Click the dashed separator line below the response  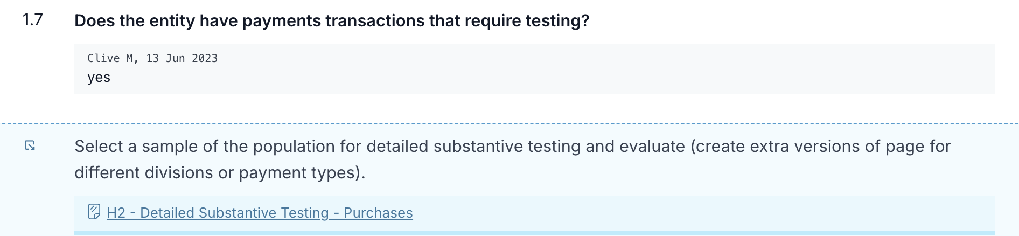point(510,124)
